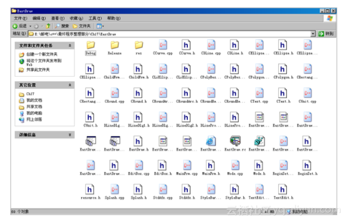Click the Forward arrow toolbar button
The image size is (347, 222).
pyautogui.click(x=36, y=26)
